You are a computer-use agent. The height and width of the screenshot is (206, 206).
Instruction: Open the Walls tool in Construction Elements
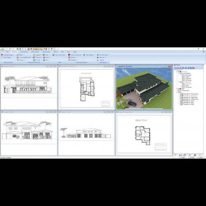(x=21, y=55)
